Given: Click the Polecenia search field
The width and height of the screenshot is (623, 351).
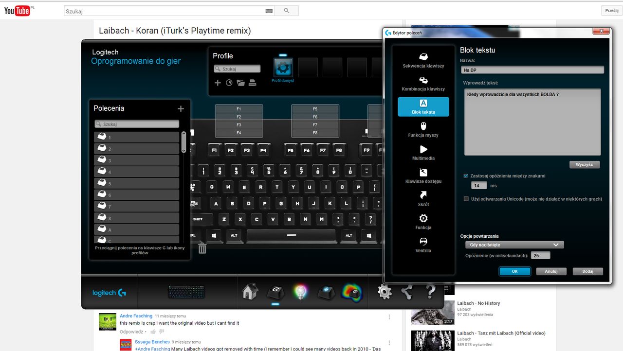Looking at the screenshot, I should pos(137,124).
